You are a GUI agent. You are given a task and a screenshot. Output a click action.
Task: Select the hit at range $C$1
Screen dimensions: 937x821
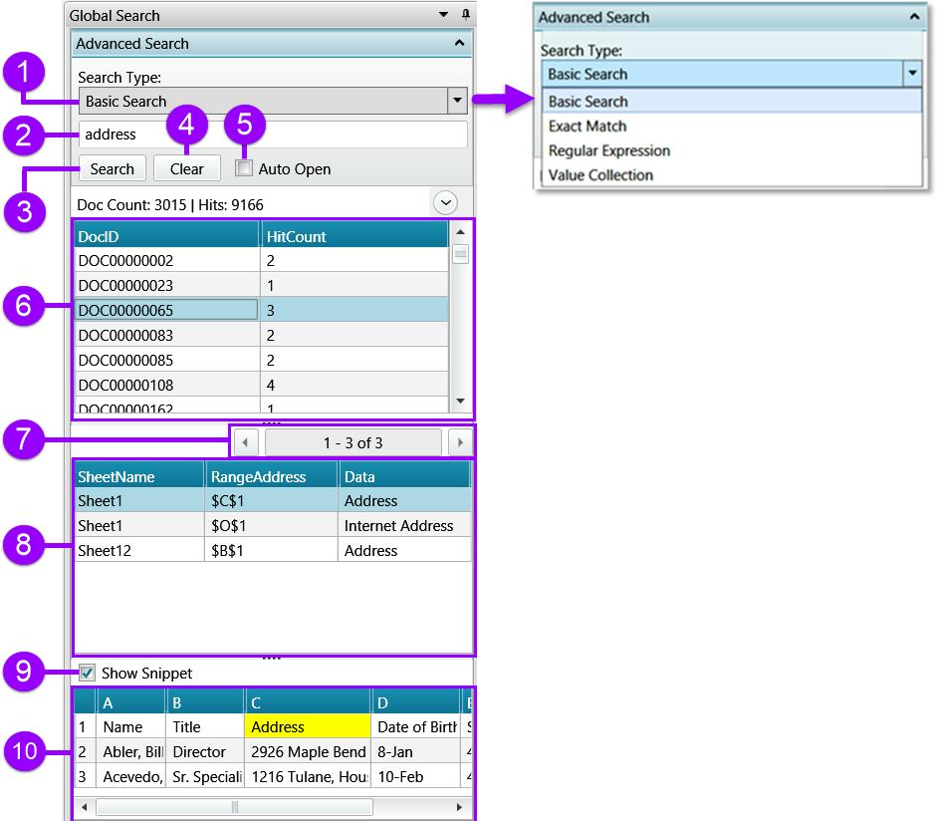tap(273, 500)
